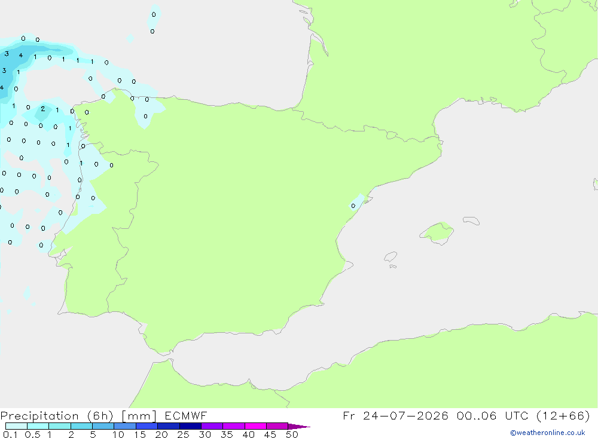This screenshot has width=598, height=438.
Task: Click the '2' rainfall value west of Galicia
Action: click(x=42, y=109)
